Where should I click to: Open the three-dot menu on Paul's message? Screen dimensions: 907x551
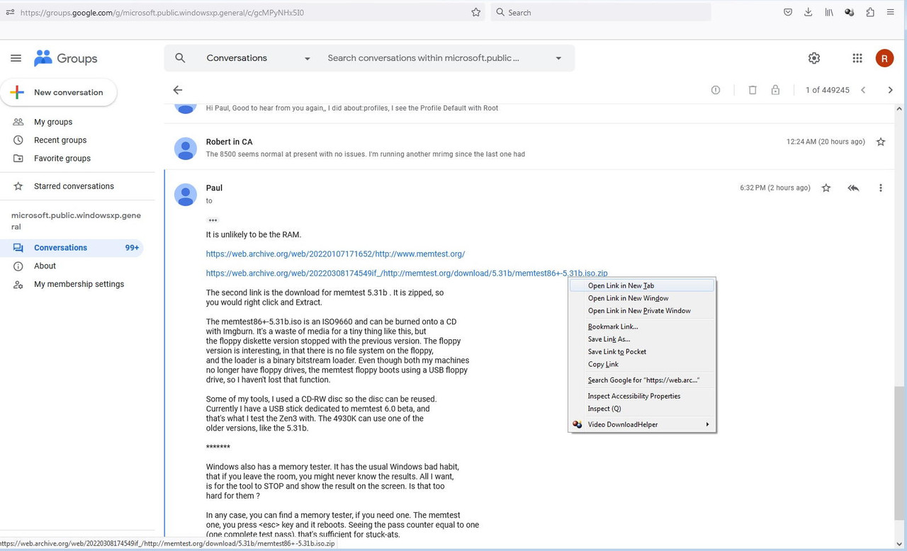tap(881, 188)
